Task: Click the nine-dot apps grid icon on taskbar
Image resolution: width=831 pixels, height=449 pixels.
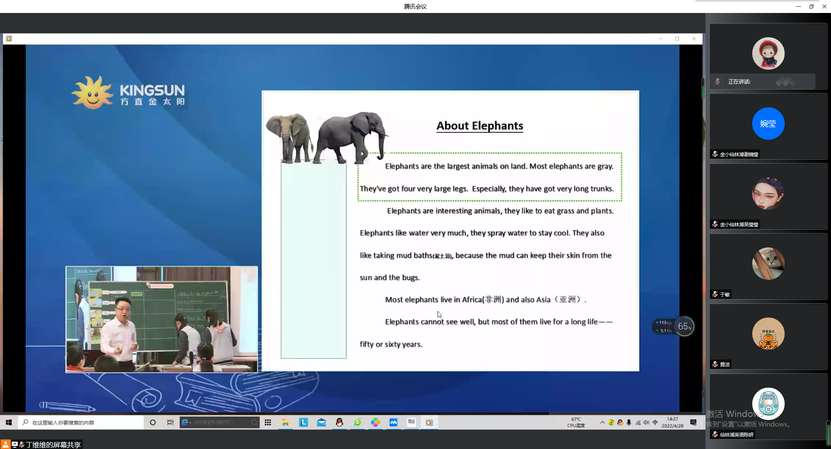Action: point(268,422)
